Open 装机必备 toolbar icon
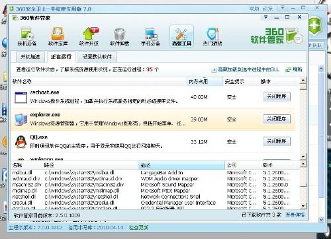This screenshot has width=331, height=239. (x=27, y=36)
